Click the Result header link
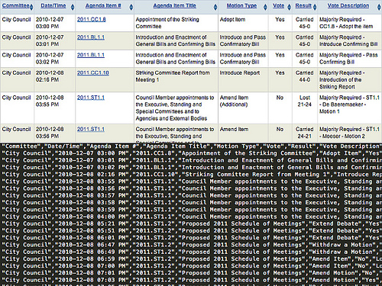Image resolution: width=382 pixels, height=286 pixels. pos(303,5)
